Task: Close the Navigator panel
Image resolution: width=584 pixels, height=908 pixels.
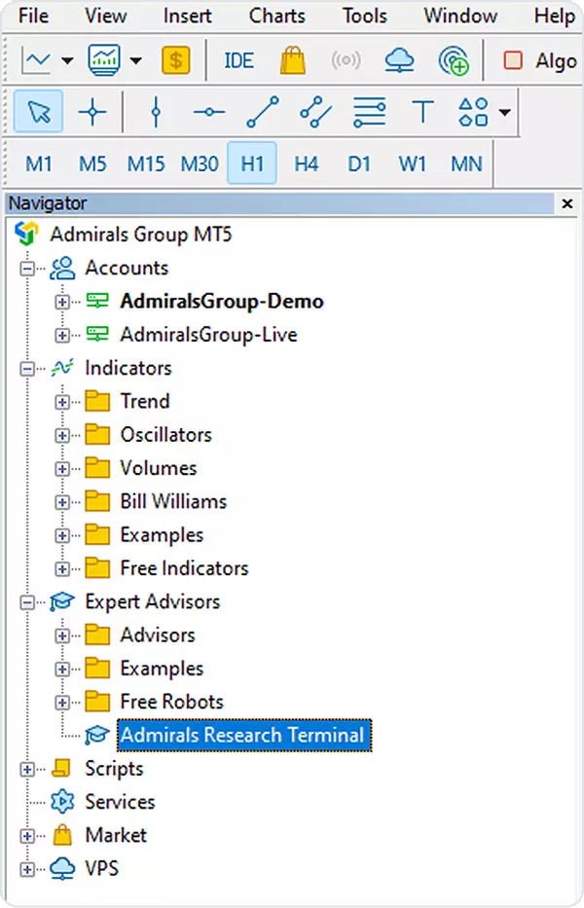Action: pyautogui.click(x=567, y=203)
